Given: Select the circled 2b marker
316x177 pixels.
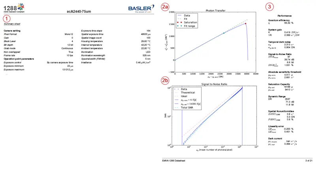Looking at the screenshot, I should pyautogui.click(x=165, y=81).
